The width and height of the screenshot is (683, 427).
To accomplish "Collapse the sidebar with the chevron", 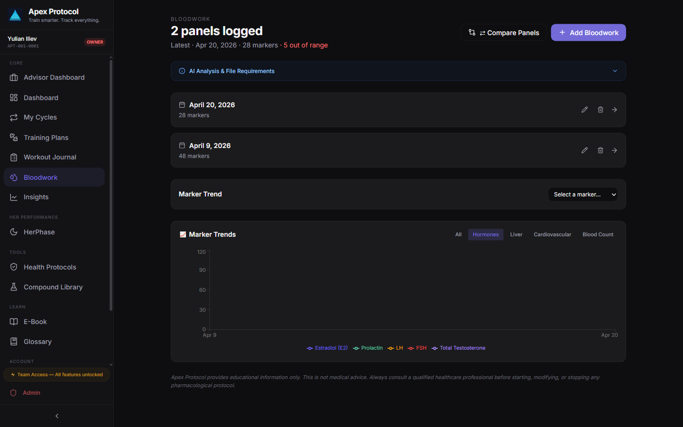I will click(x=57, y=416).
